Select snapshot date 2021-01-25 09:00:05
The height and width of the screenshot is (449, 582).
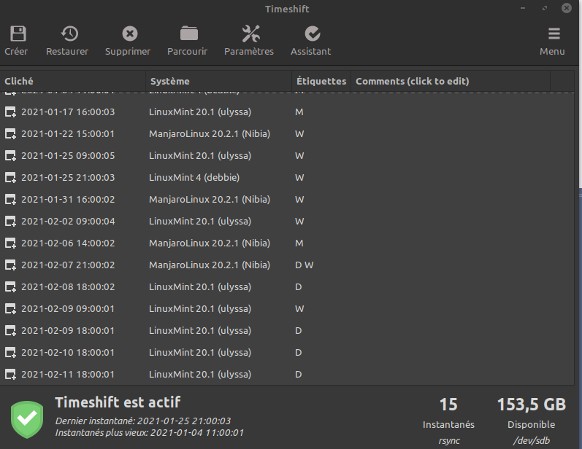[x=68, y=155]
